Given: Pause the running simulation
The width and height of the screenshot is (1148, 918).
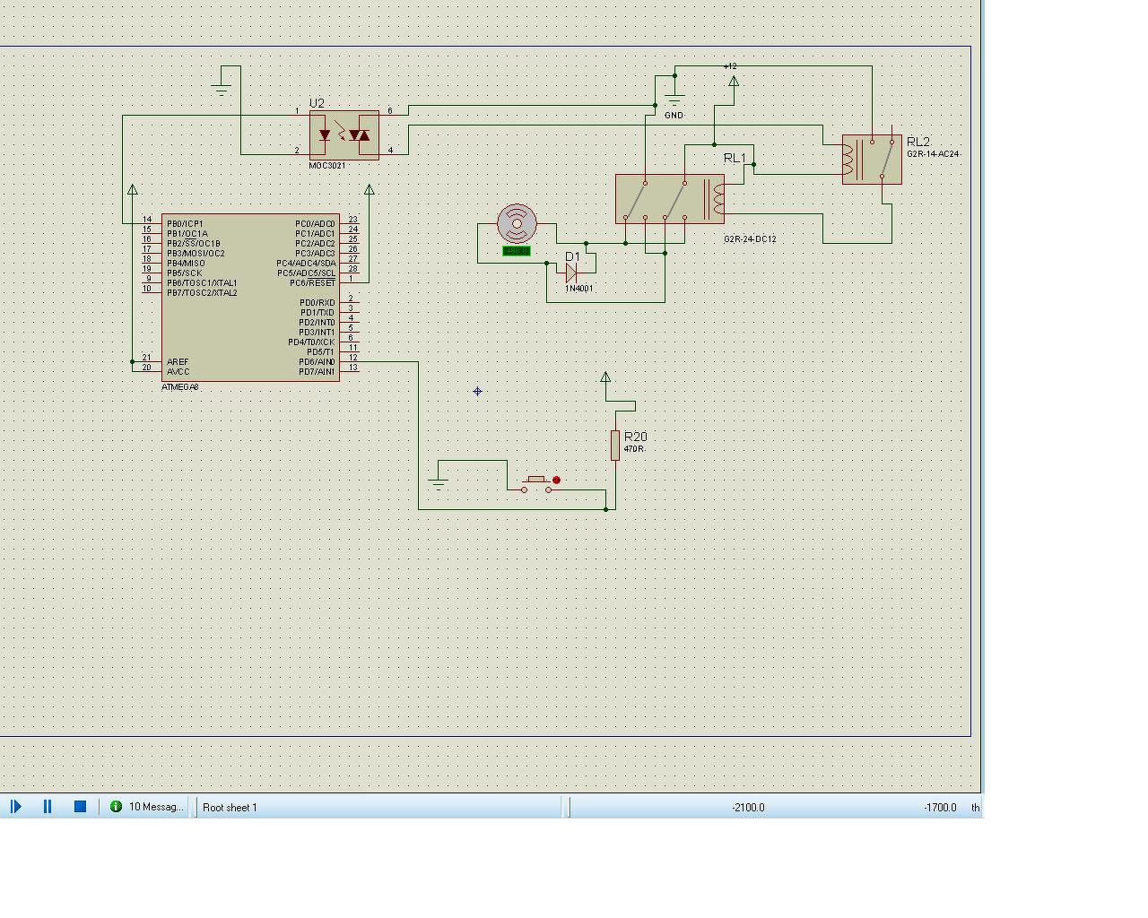Looking at the screenshot, I should (x=48, y=807).
